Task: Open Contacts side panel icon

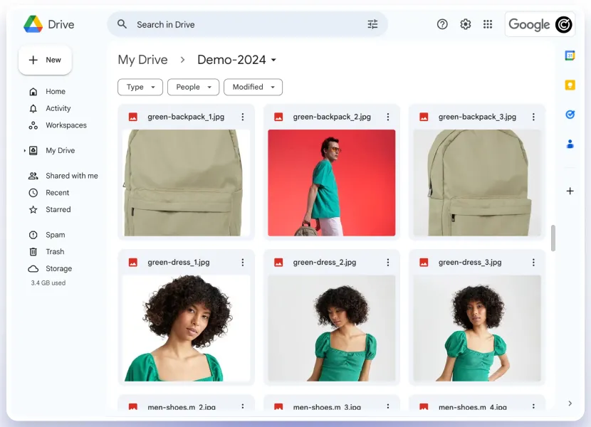Action: (570, 144)
